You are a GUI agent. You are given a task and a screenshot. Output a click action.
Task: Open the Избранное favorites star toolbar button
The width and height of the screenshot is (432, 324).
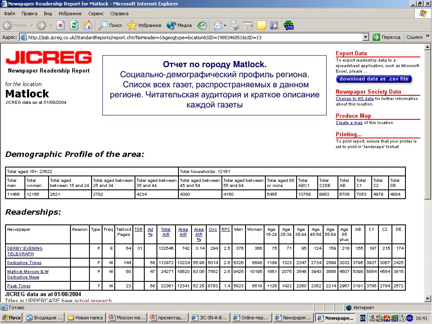pyautogui.click(x=144, y=25)
